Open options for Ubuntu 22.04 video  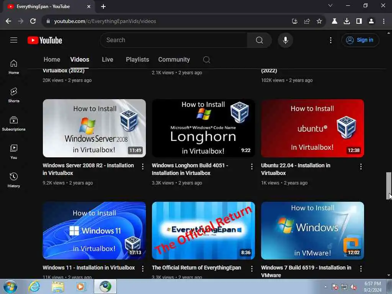pos(361,167)
